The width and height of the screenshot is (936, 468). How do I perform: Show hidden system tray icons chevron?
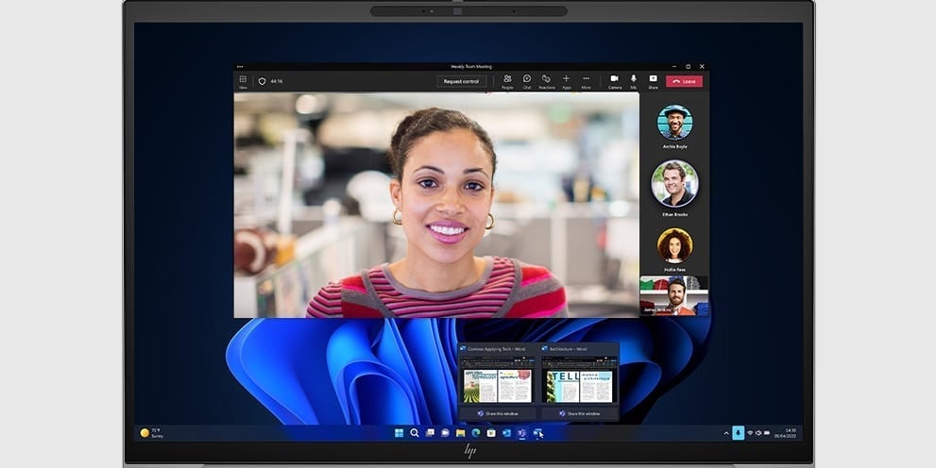(725, 433)
